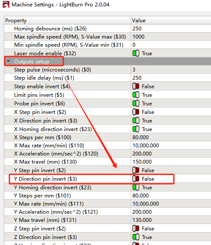Toggle X Direction pin invert switch

[136, 121]
